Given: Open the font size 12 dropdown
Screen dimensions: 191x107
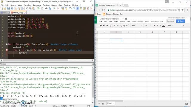Looking at the screenshot, I should click(x=148, y=26).
